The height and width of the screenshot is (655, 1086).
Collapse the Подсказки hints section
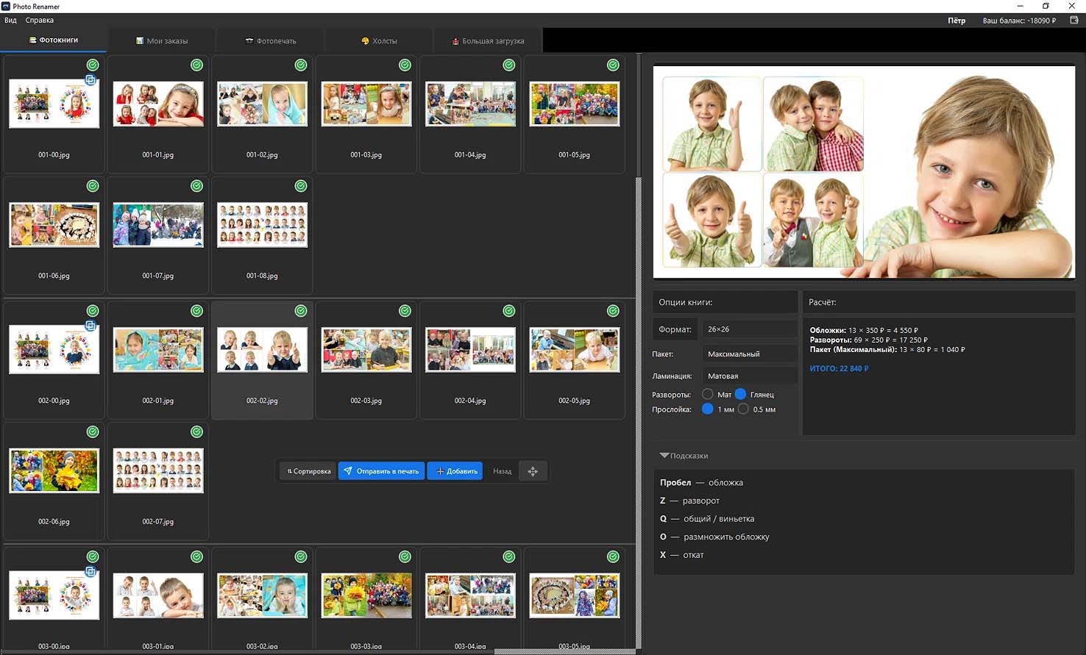point(684,456)
